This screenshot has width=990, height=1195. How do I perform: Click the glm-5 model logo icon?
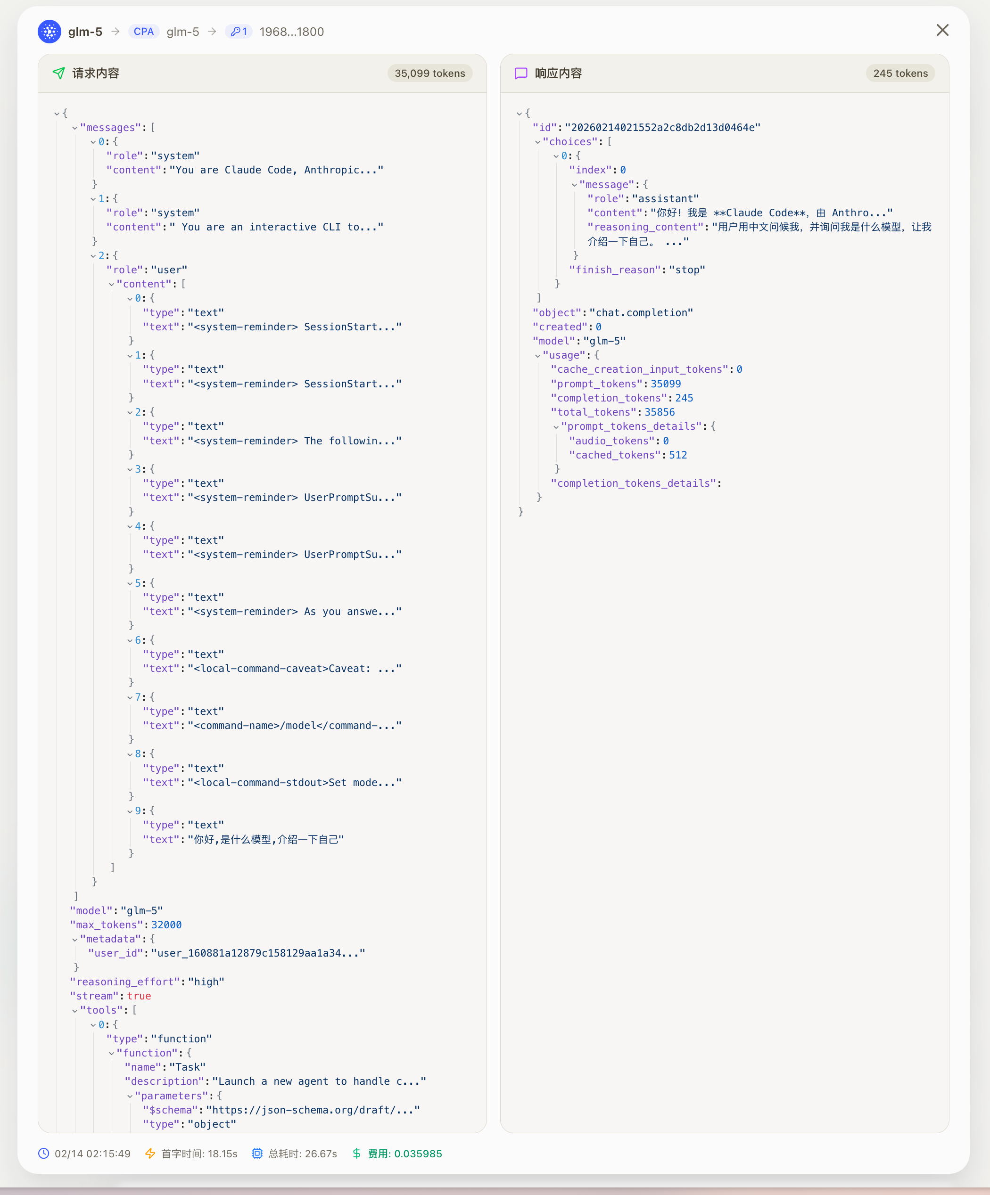pyautogui.click(x=49, y=31)
